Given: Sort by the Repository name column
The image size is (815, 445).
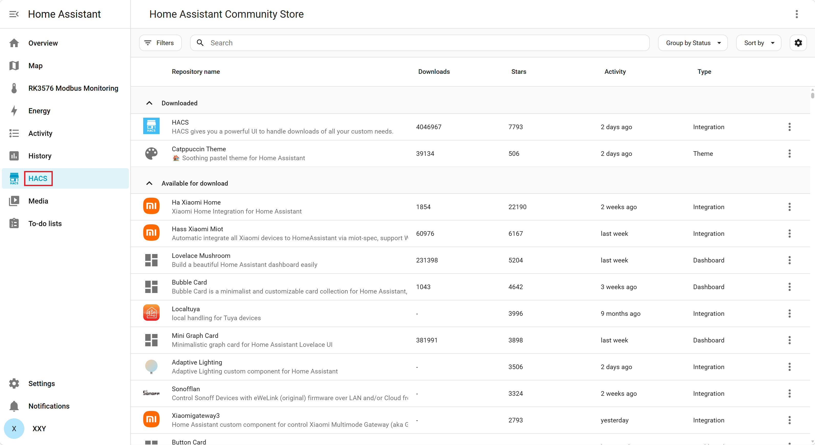Looking at the screenshot, I should tap(195, 72).
